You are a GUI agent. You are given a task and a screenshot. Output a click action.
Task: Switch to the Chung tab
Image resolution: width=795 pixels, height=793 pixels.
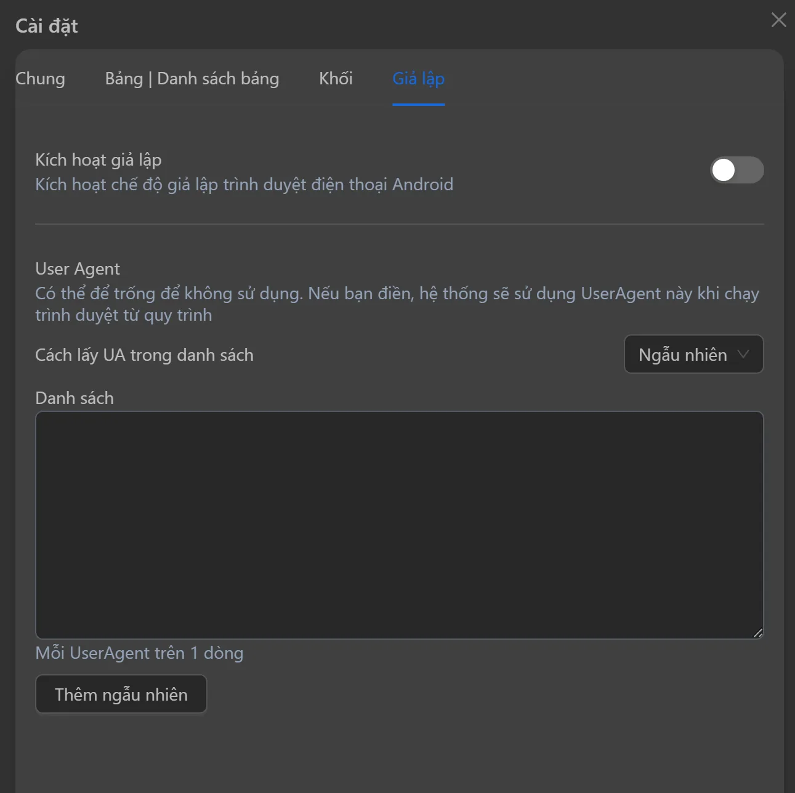pyautogui.click(x=40, y=78)
